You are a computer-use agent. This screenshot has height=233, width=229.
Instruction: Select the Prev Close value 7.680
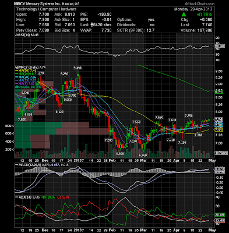point(44,30)
